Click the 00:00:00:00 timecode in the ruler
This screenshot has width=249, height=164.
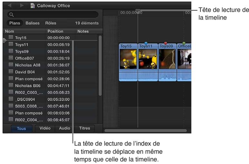(x=131, y=13)
